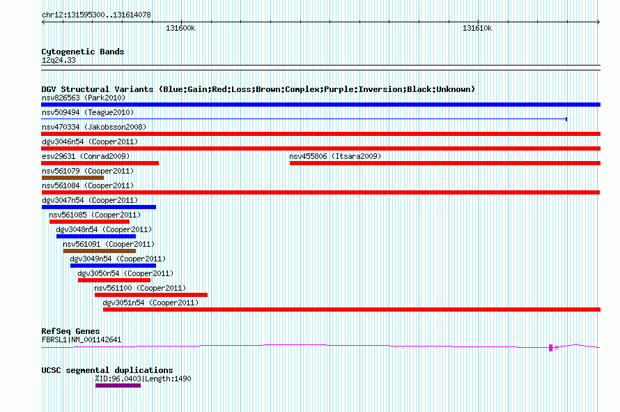Screen dimensions: 620x412
Task: Select the dgv3047n54 (Cooper2011) label
Action: click(90, 200)
